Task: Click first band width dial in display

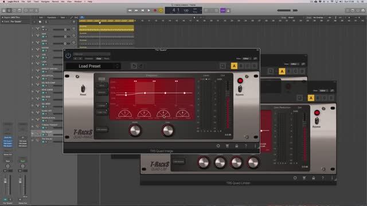Action: (x=125, y=113)
